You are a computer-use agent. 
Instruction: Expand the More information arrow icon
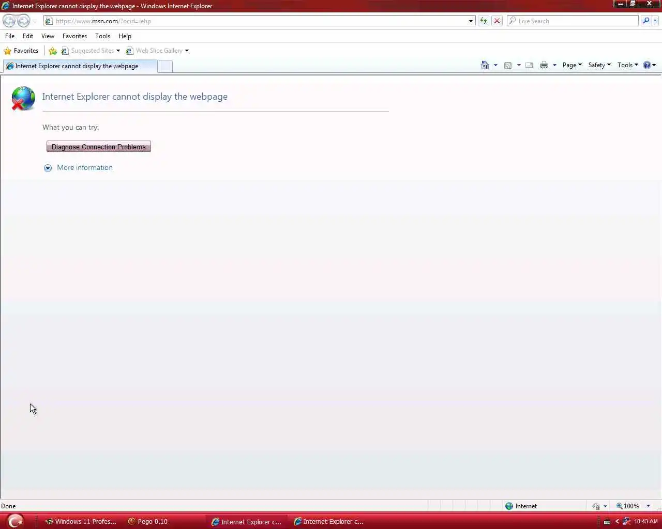coord(48,168)
